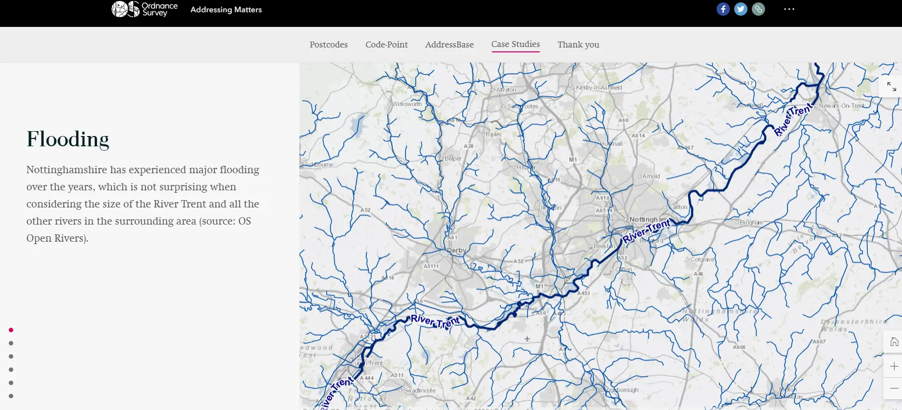The width and height of the screenshot is (902, 410).
Task: Click the Belper label on map
Action: pos(453,159)
